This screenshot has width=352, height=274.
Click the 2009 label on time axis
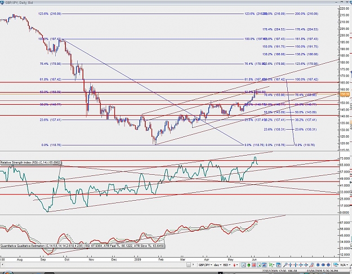(137, 259)
